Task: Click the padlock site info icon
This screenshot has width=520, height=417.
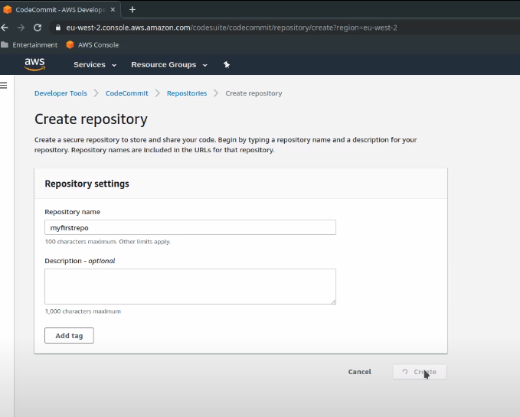Action: coord(58,28)
